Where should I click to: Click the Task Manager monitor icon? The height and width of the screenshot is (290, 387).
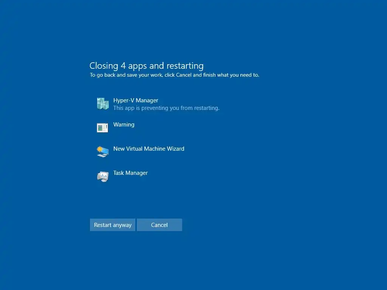pyautogui.click(x=103, y=176)
